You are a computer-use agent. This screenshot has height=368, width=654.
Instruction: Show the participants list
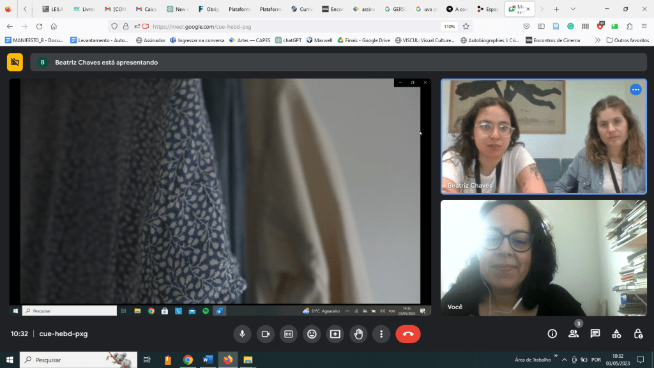tap(574, 333)
